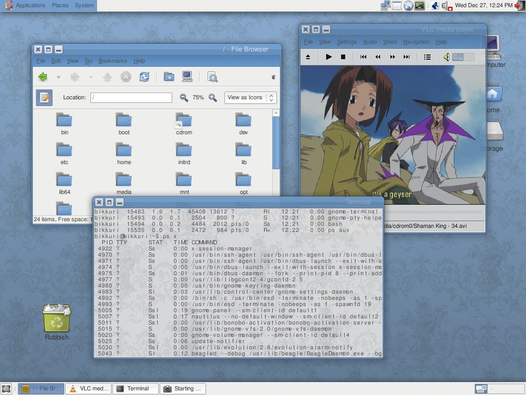The image size is (526, 395).
Task: Select the opt folder
Action: point(243,184)
